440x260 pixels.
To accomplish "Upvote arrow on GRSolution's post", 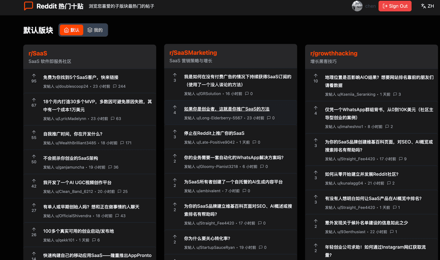I will tap(175, 75).
